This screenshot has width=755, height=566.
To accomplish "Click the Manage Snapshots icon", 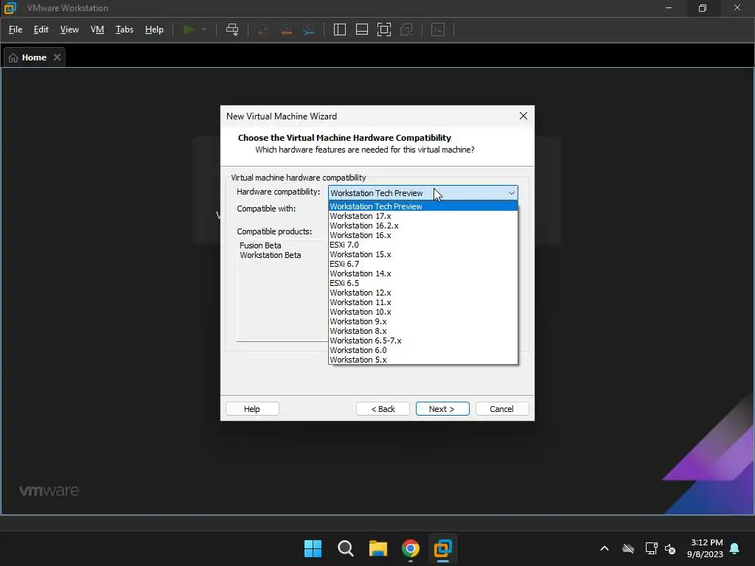I will (x=309, y=29).
